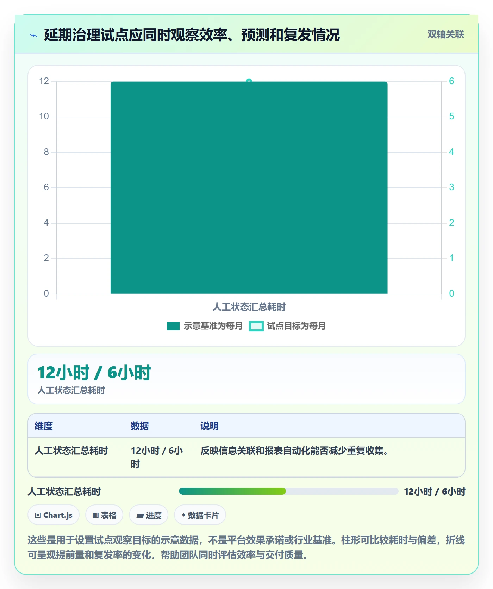
Task: Click the 12小时 / 6小时 data card value
Action: click(94, 373)
